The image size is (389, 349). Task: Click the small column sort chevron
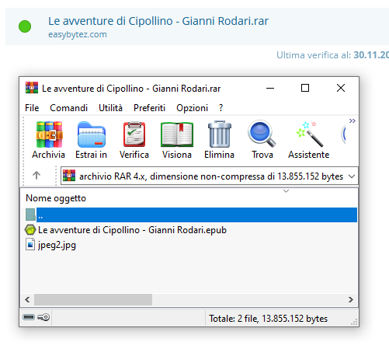pos(286,191)
